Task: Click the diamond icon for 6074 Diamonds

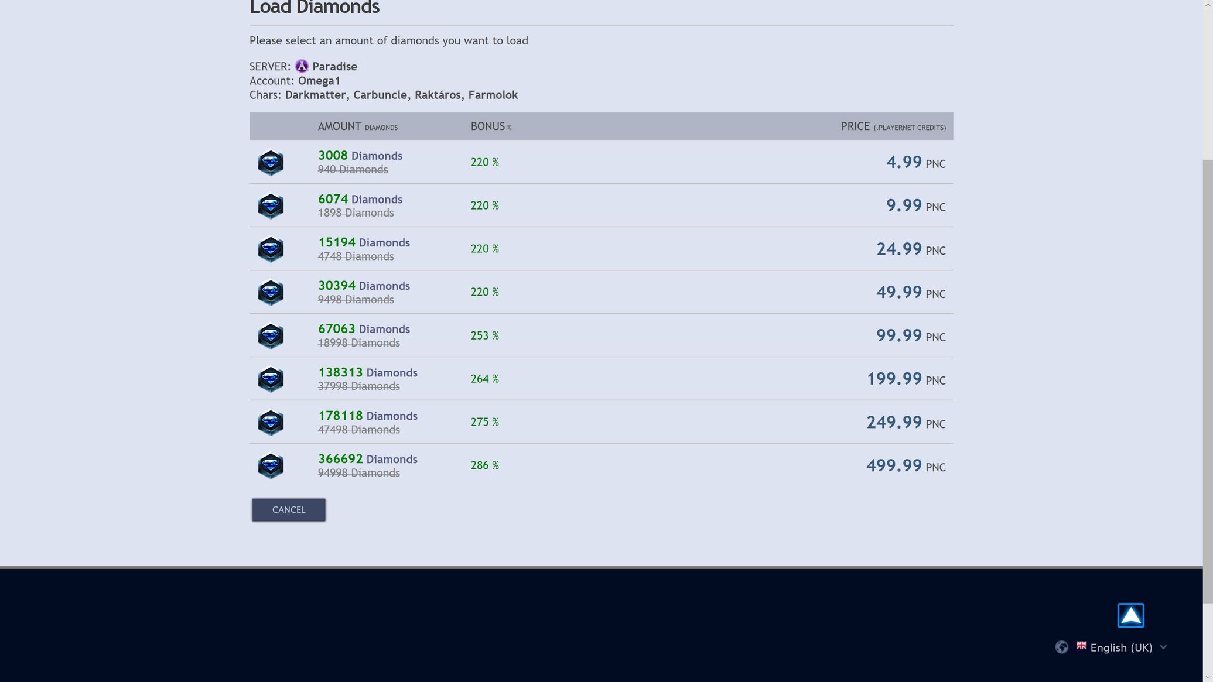Action: pyautogui.click(x=271, y=206)
